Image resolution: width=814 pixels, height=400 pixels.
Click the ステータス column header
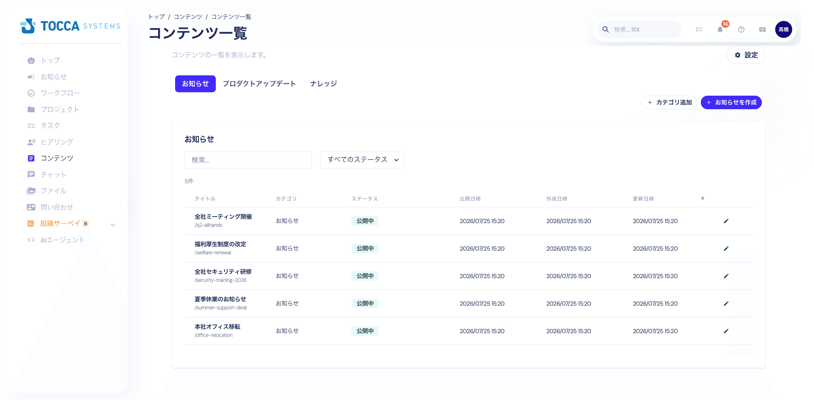pos(365,199)
